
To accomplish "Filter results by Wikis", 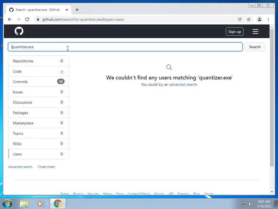I will (x=39, y=144).
